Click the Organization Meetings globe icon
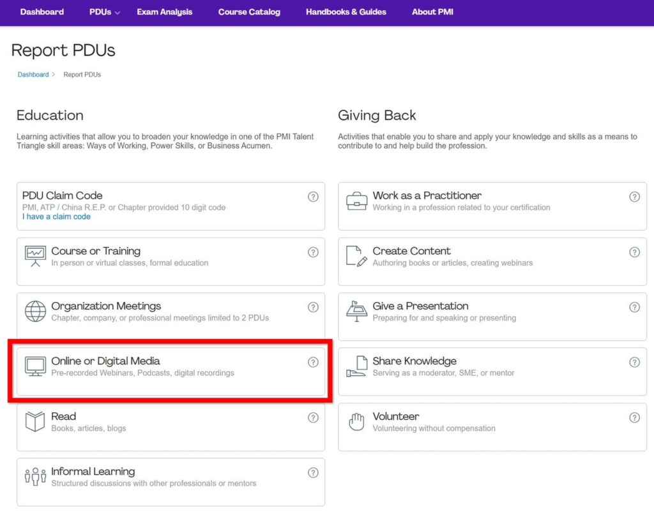Screen dimensions: 654x512 35,311
